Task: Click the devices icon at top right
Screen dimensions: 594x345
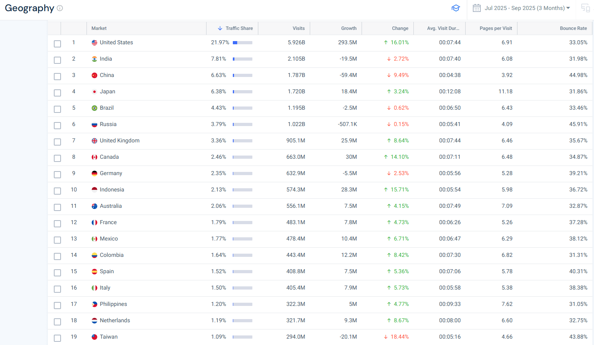Action: (585, 8)
